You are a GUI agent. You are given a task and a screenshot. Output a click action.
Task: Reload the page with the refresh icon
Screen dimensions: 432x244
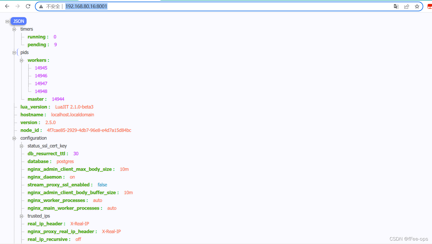(28, 6)
